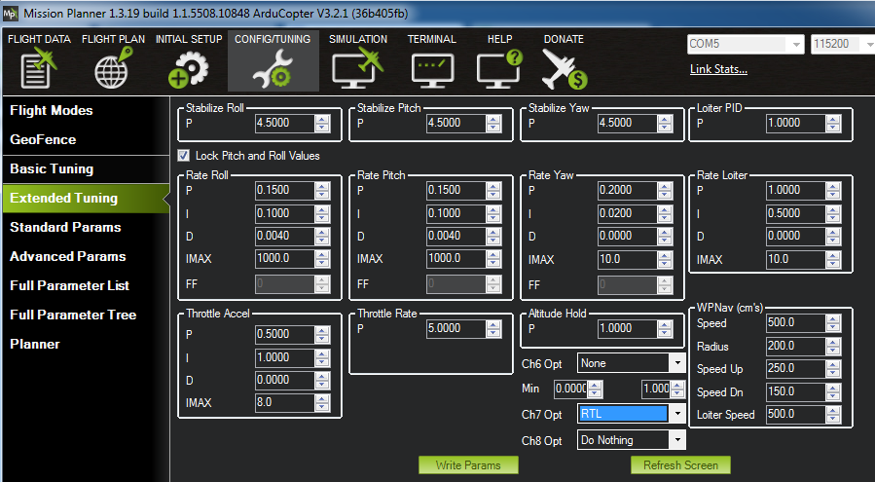Open the 115200 baud rate dropdown
Screen dimensions: 875x482
pos(868,44)
